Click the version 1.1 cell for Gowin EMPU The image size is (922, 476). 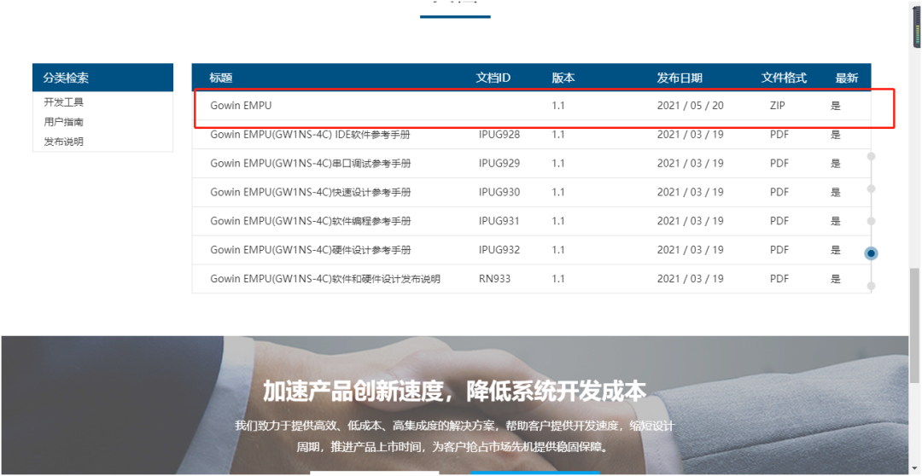558,106
